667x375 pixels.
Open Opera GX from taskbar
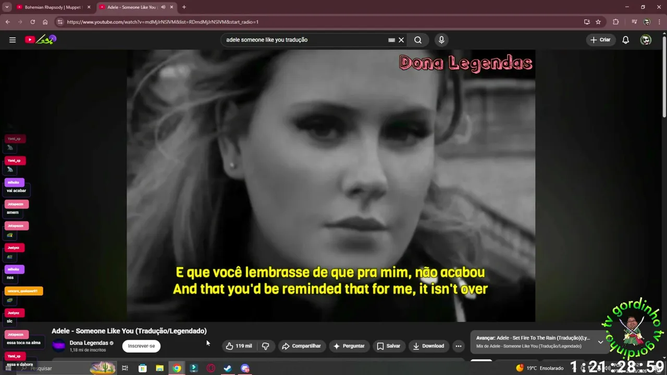click(211, 368)
